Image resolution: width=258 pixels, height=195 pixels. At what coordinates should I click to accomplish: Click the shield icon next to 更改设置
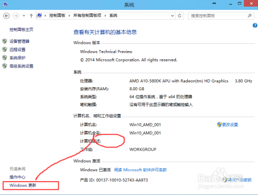pyautogui.click(x=219, y=124)
